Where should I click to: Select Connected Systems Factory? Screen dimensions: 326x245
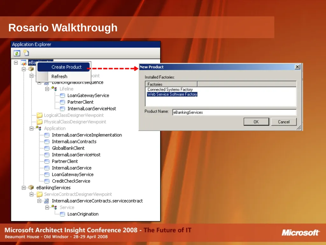170,89
